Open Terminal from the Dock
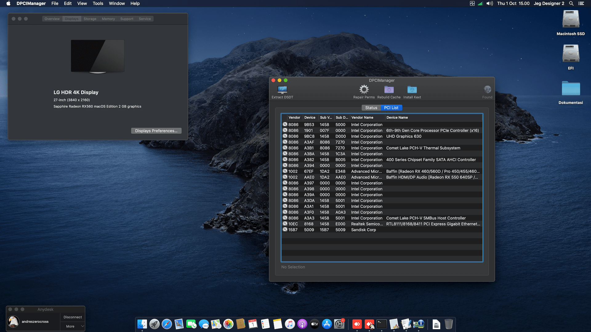 tap(381, 324)
